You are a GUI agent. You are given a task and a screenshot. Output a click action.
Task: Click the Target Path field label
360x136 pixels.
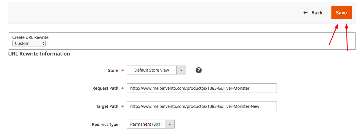click(107, 106)
